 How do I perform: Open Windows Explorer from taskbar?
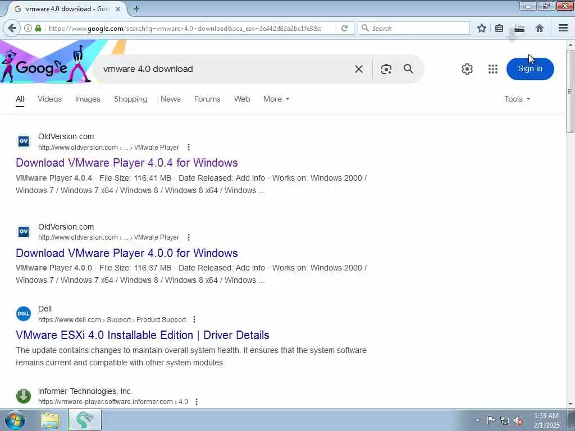pyautogui.click(x=50, y=420)
